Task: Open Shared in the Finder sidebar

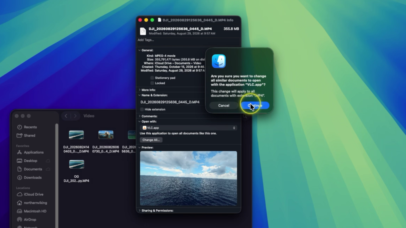Action: click(x=26, y=135)
